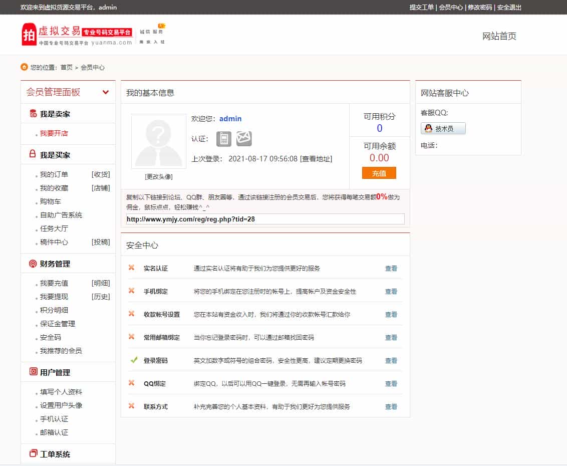567x466 pixels.
Task: Click the referral link input field
Action: (265, 219)
